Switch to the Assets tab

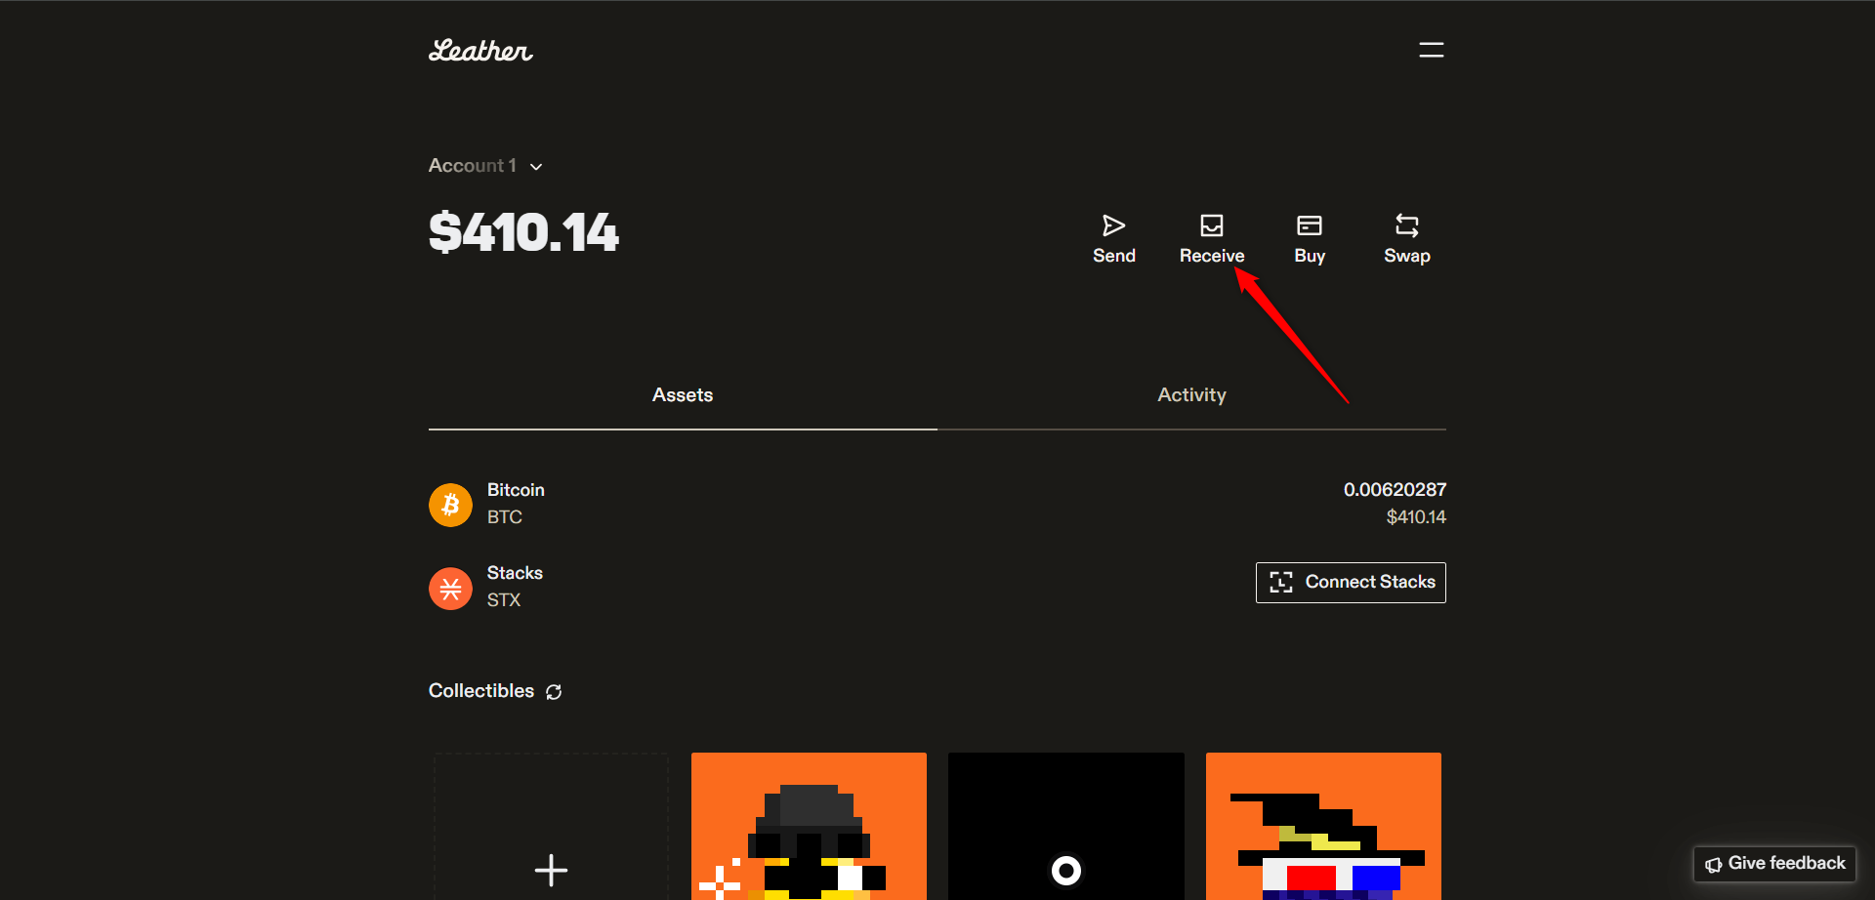pyautogui.click(x=682, y=395)
